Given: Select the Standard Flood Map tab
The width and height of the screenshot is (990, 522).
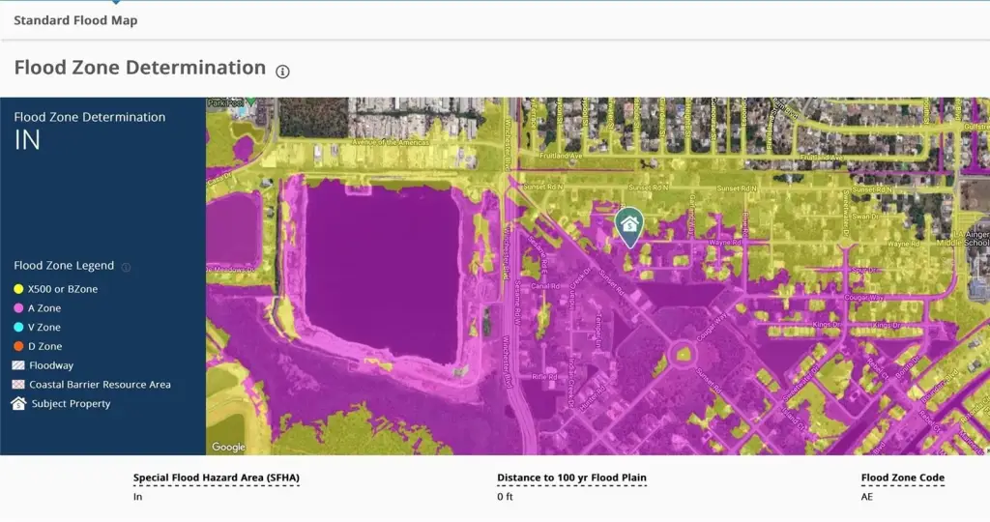Looking at the screenshot, I should pos(75,20).
